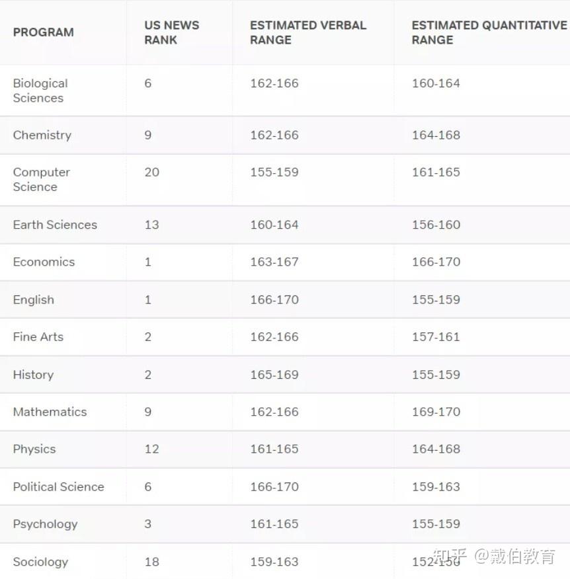
Task: Select the ESTIMATED VERBAL RANGE header
Action: 307,32
